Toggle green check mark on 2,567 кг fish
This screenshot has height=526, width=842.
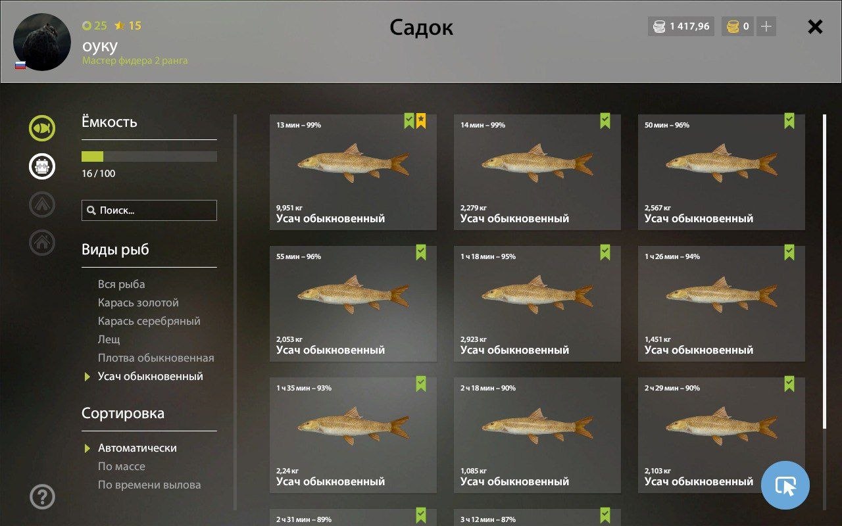click(x=789, y=121)
